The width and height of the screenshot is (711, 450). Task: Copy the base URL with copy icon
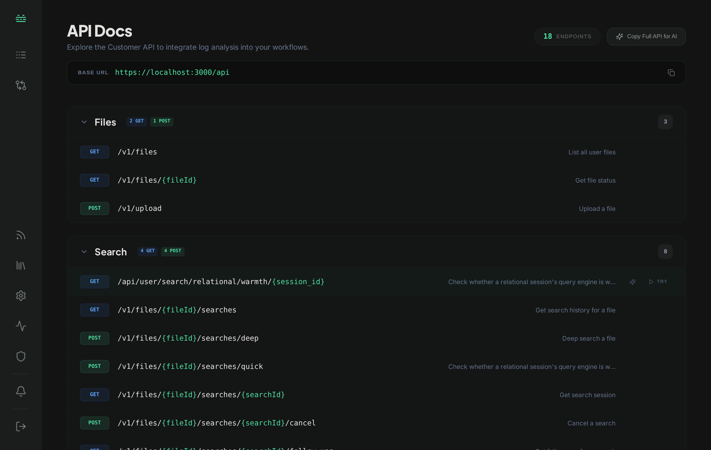pos(671,73)
